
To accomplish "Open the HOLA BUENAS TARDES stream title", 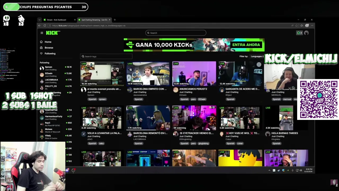I will point(284,133).
